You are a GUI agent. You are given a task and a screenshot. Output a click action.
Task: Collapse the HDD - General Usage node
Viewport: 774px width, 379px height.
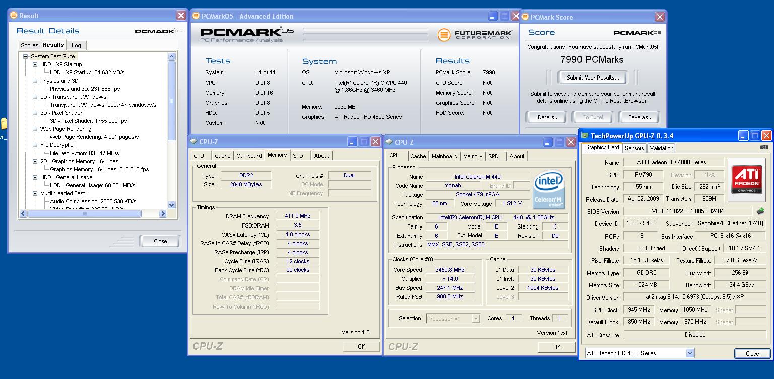35,177
